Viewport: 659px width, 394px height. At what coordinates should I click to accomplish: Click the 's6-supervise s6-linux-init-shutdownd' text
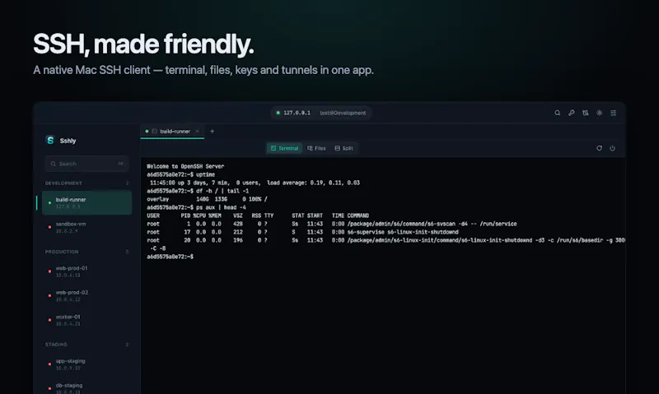(403, 232)
